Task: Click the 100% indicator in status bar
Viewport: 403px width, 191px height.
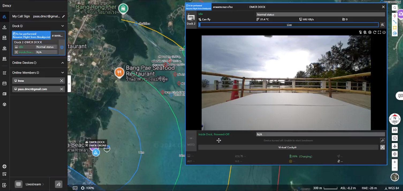Action: (88, 188)
